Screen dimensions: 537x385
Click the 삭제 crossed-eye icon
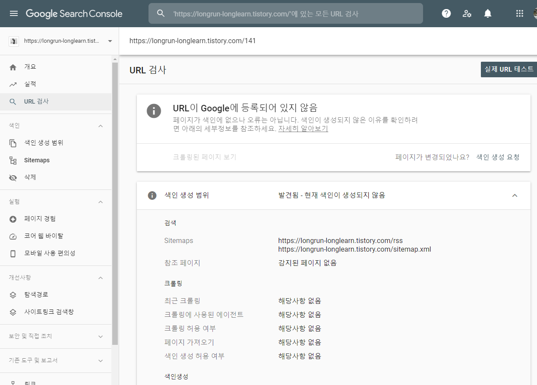pos(13,177)
